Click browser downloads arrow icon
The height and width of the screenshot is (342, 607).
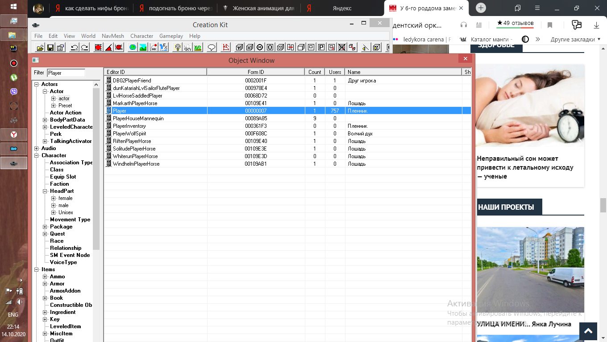pos(596,25)
